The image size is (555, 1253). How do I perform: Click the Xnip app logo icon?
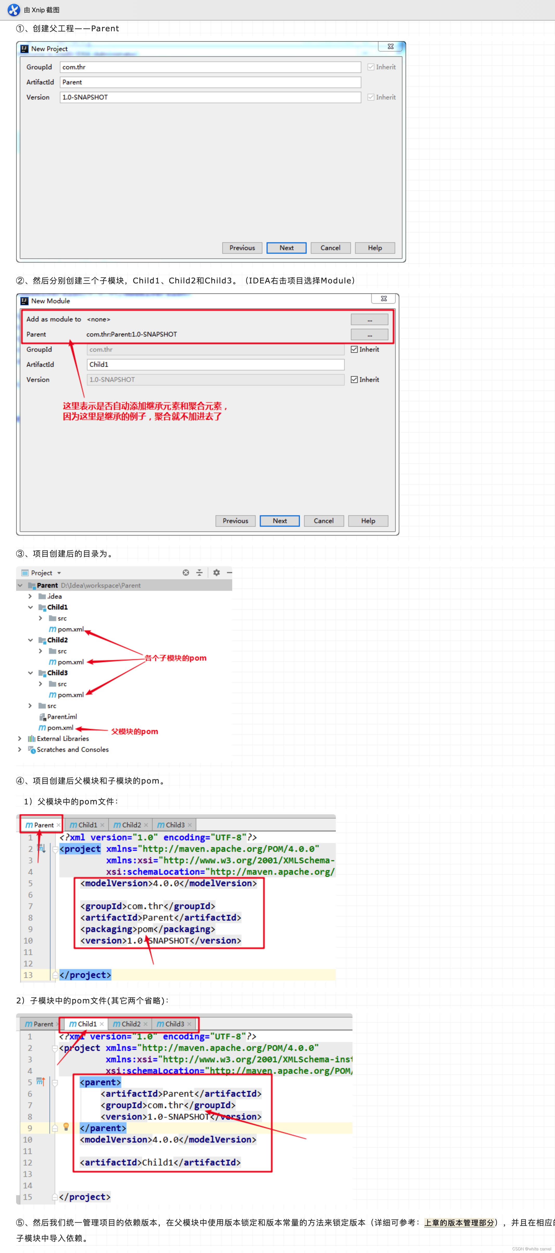tap(14, 10)
